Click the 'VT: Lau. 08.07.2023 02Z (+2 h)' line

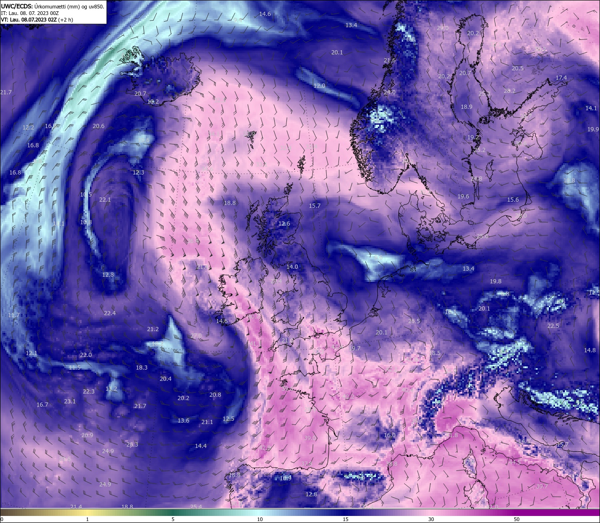coord(37,20)
